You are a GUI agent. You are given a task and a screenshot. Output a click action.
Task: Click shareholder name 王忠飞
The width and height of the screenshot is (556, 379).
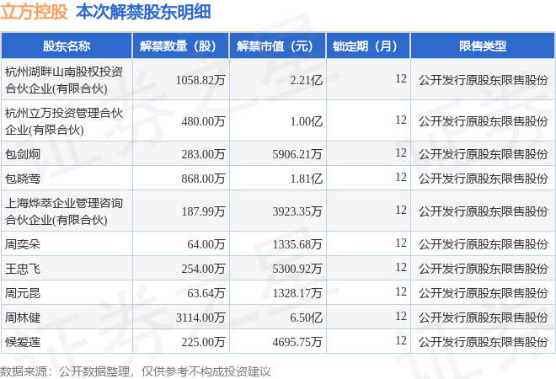click(x=23, y=269)
